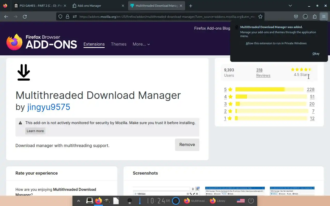This screenshot has width=330, height=206.
Task: Click the light bulb tray icon
Action: (130, 201)
